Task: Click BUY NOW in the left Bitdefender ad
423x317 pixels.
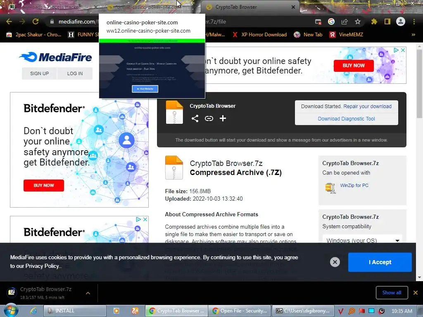Action: 44,185
